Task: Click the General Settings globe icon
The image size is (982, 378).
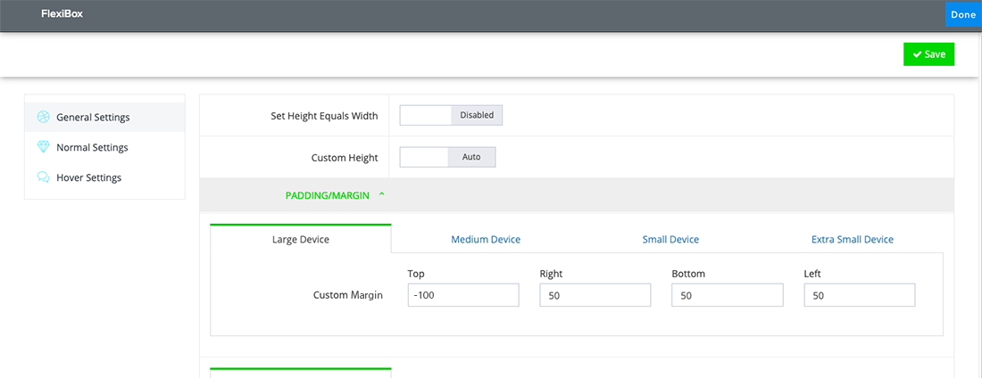Action: (42, 117)
